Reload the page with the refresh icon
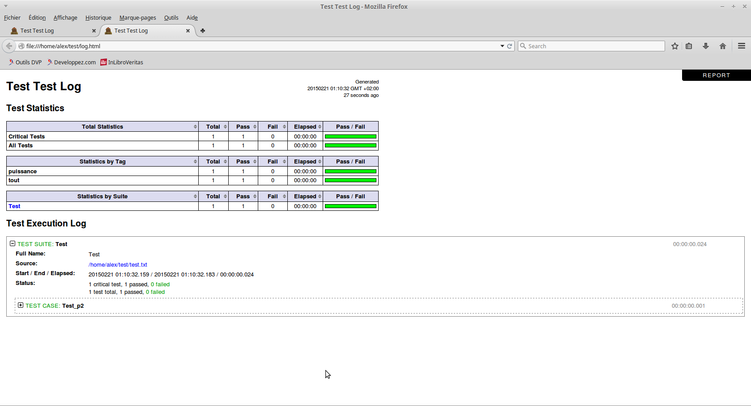Screen dimensions: 751x406 coord(509,46)
